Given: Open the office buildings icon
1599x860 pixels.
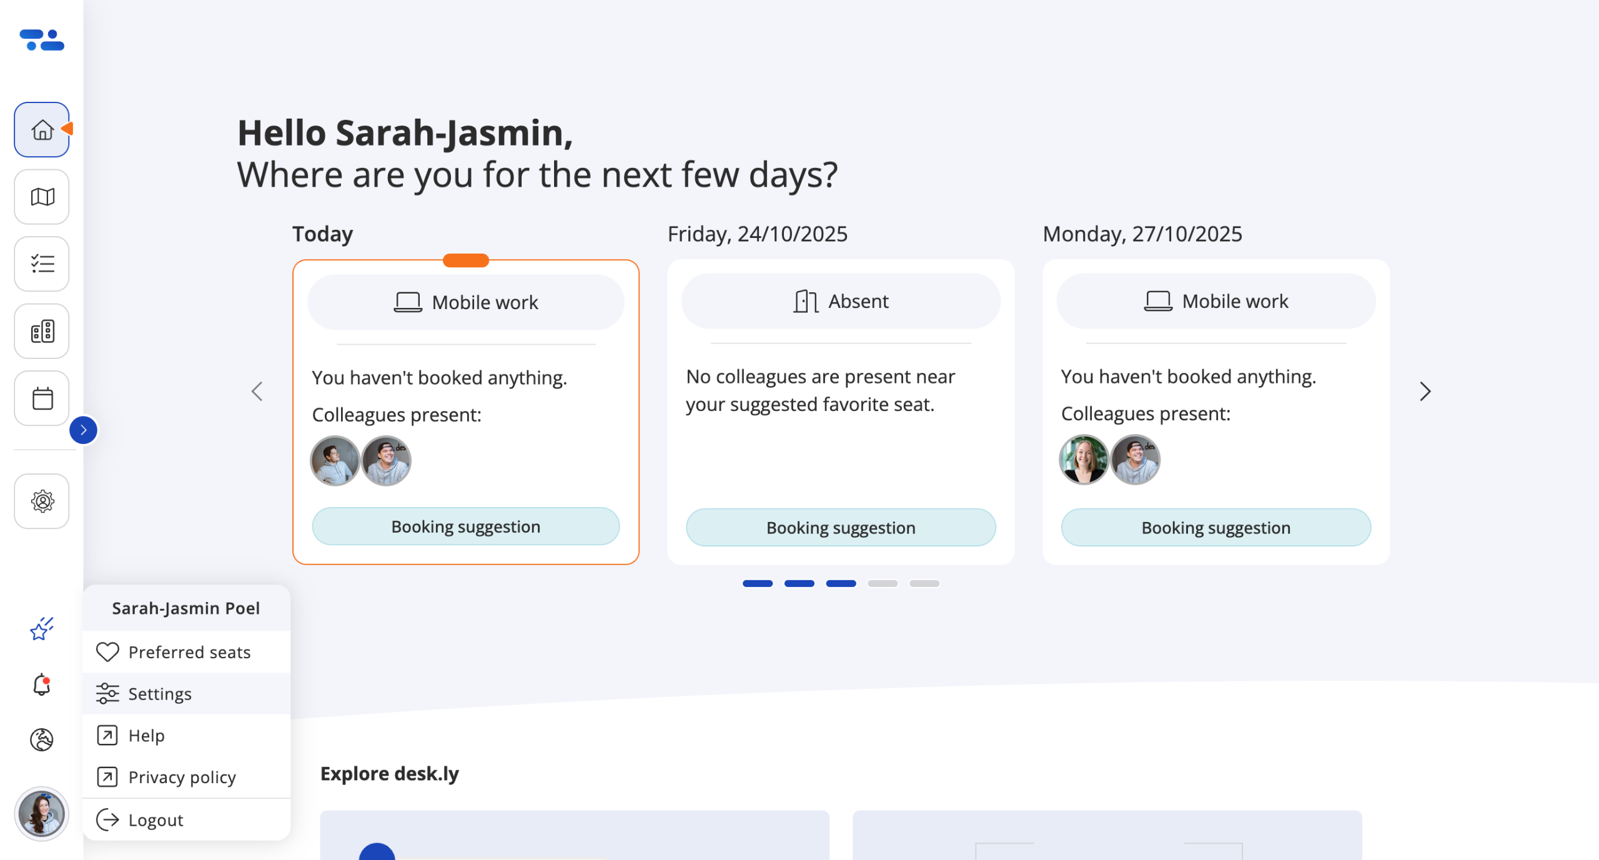Looking at the screenshot, I should 41,331.
